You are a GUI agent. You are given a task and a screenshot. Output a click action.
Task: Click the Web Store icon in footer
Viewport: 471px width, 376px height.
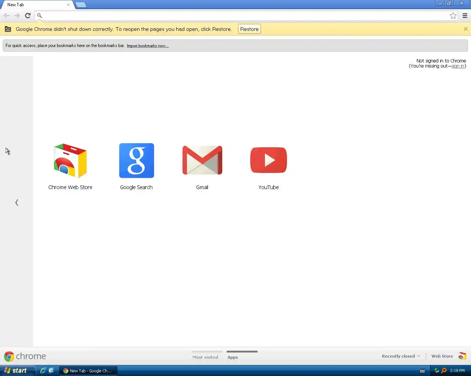click(x=463, y=356)
